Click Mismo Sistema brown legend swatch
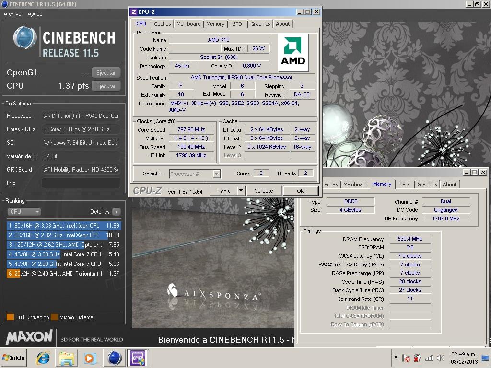 (x=54, y=317)
